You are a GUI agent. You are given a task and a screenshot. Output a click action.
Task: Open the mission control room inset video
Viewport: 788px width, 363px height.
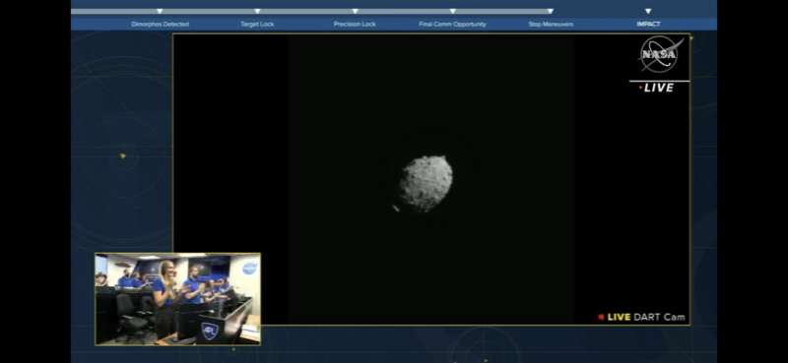tap(178, 299)
